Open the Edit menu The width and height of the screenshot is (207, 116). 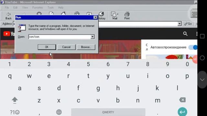(x=15, y=7)
